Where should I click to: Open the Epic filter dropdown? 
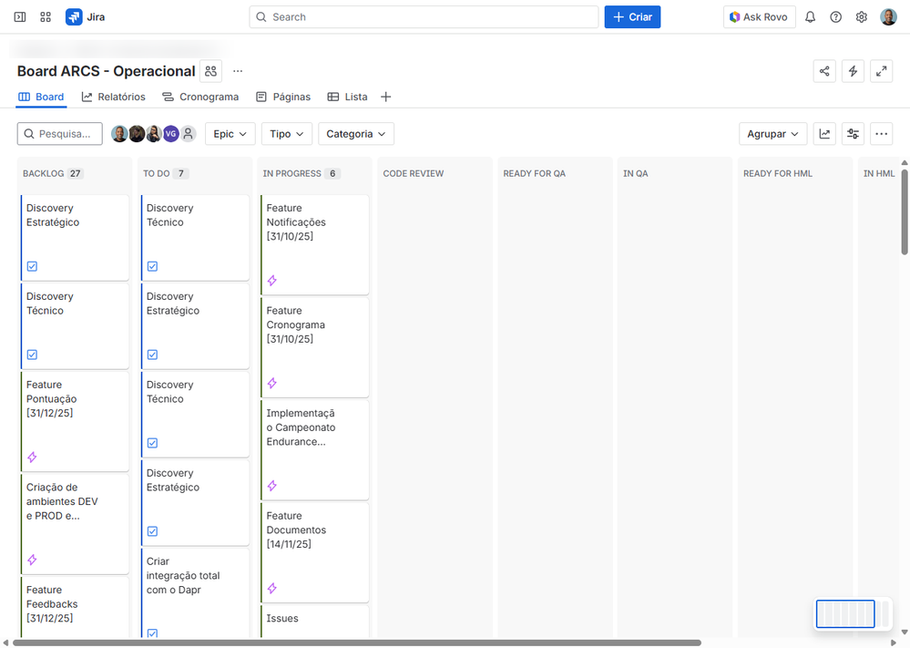click(230, 133)
